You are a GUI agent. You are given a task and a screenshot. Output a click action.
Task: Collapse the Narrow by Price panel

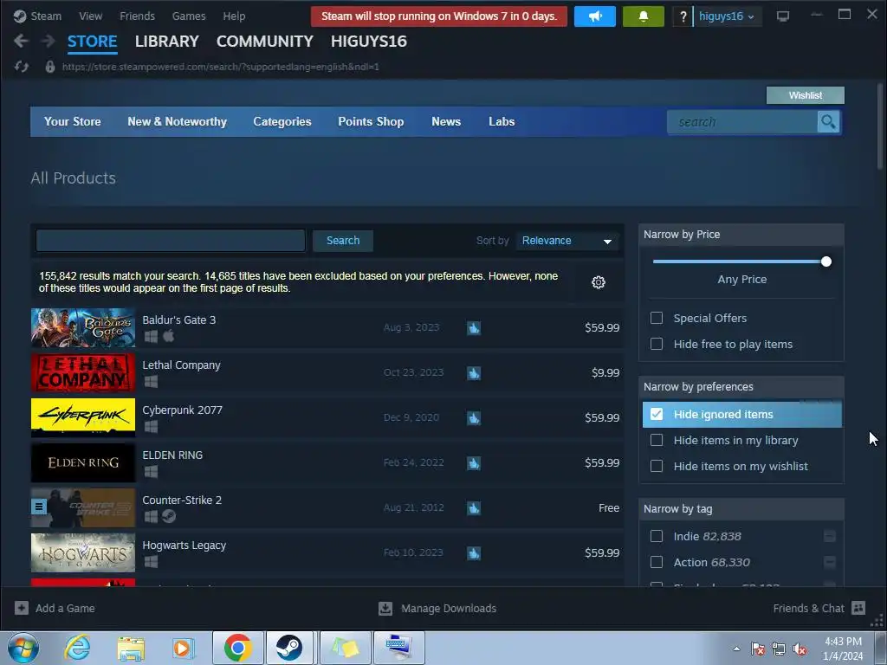pyautogui.click(x=741, y=234)
